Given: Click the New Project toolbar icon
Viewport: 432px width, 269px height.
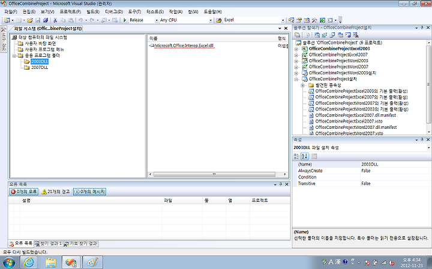Looking at the screenshot, I should (x=7, y=20).
